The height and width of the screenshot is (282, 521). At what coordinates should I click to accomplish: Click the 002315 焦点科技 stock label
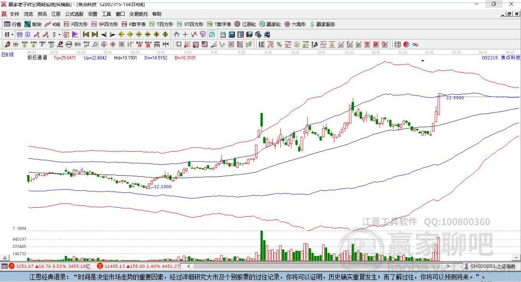pyautogui.click(x=501, y=58)
